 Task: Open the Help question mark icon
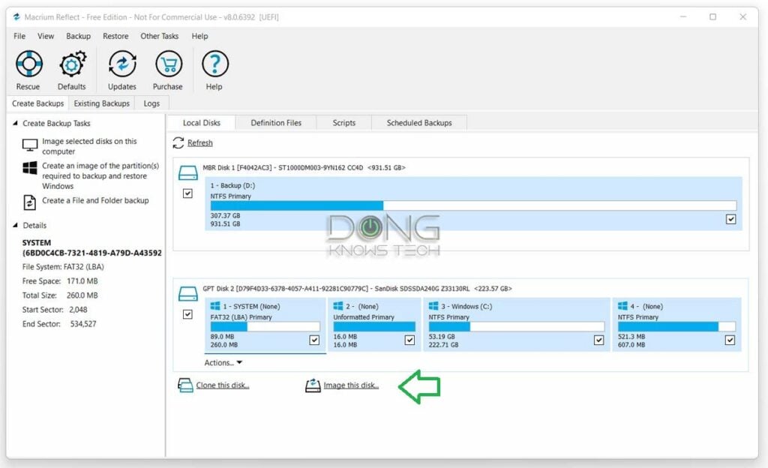[x=215, y=64]
